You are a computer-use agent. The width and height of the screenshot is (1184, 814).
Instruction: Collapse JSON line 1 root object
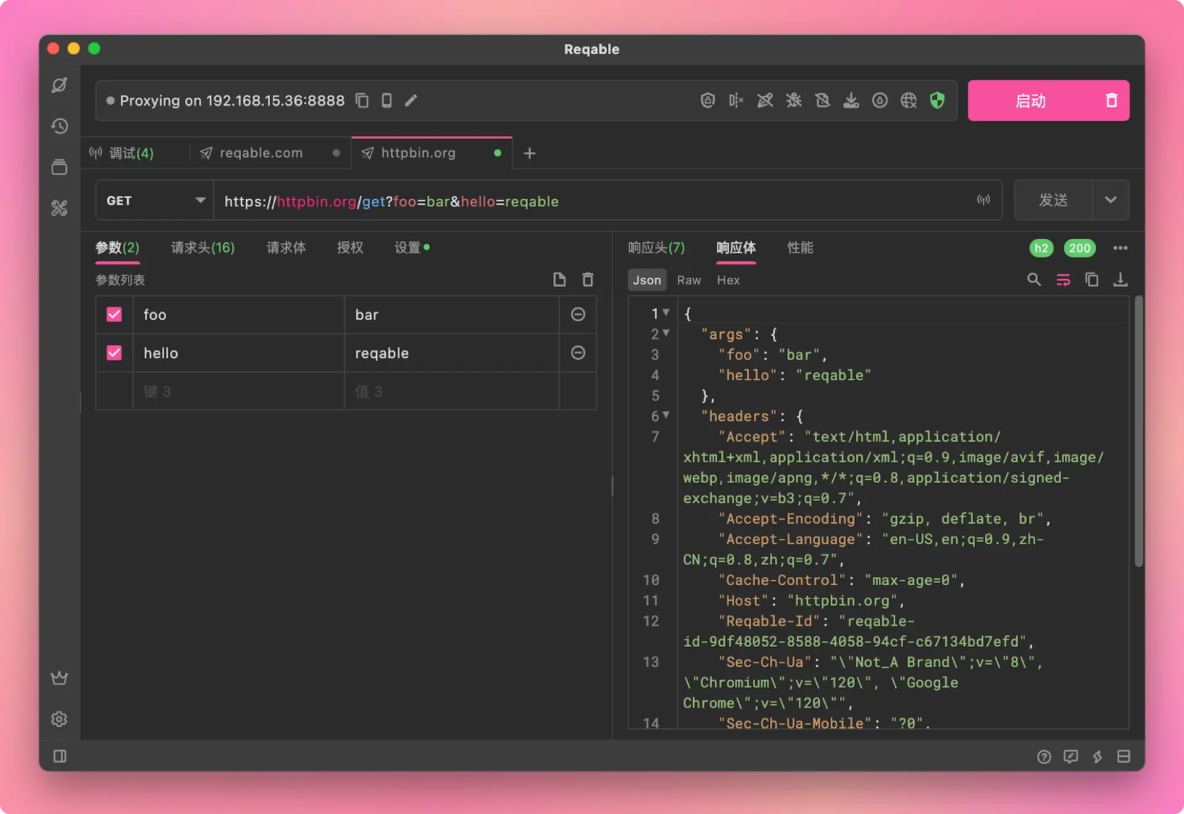coord(666,313)
